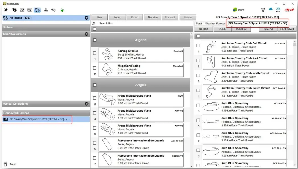Select Autobahn Country Club North Circuit entry
The image size is (298, 169).
click(244, 77)
